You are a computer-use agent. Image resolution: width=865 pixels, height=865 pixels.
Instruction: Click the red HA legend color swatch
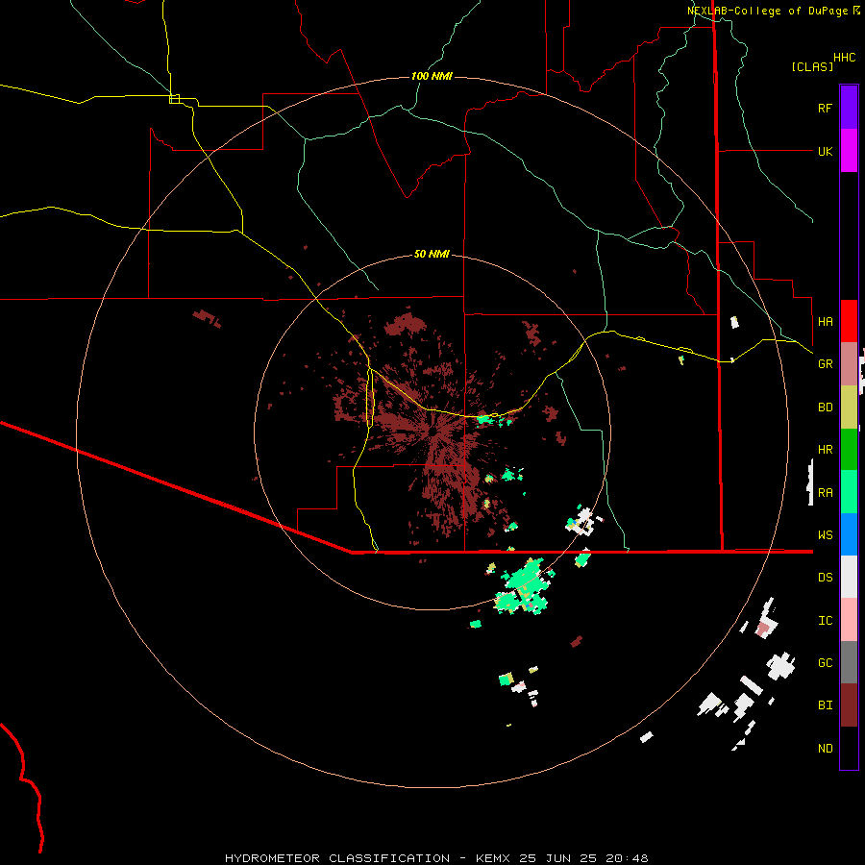coord(849,321)
